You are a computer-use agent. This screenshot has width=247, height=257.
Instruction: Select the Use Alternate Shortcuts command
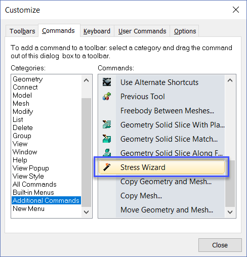tap(161, 82)
